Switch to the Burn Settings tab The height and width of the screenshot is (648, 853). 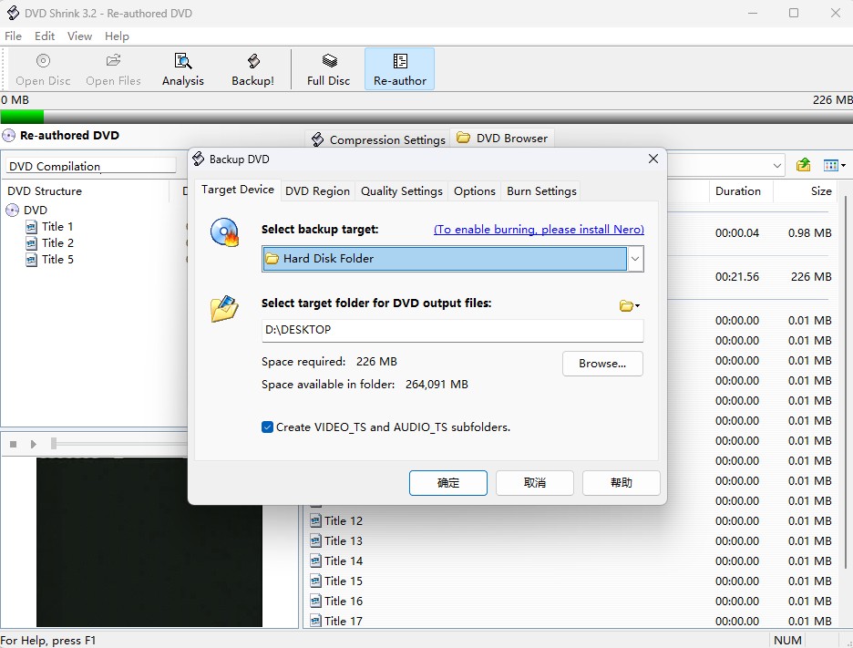pos(540,190)
